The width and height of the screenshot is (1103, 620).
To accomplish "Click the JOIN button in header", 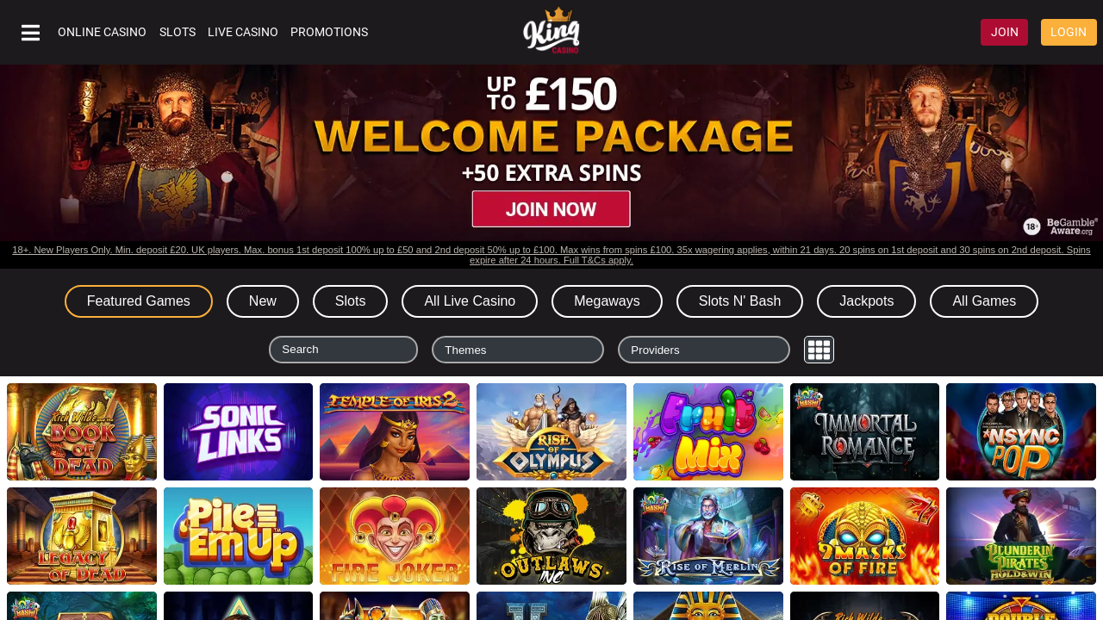I will click(x=1004, y=32).
